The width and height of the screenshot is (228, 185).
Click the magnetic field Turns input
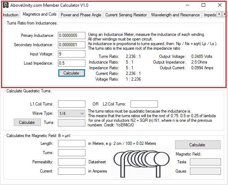tap(71, 153)
